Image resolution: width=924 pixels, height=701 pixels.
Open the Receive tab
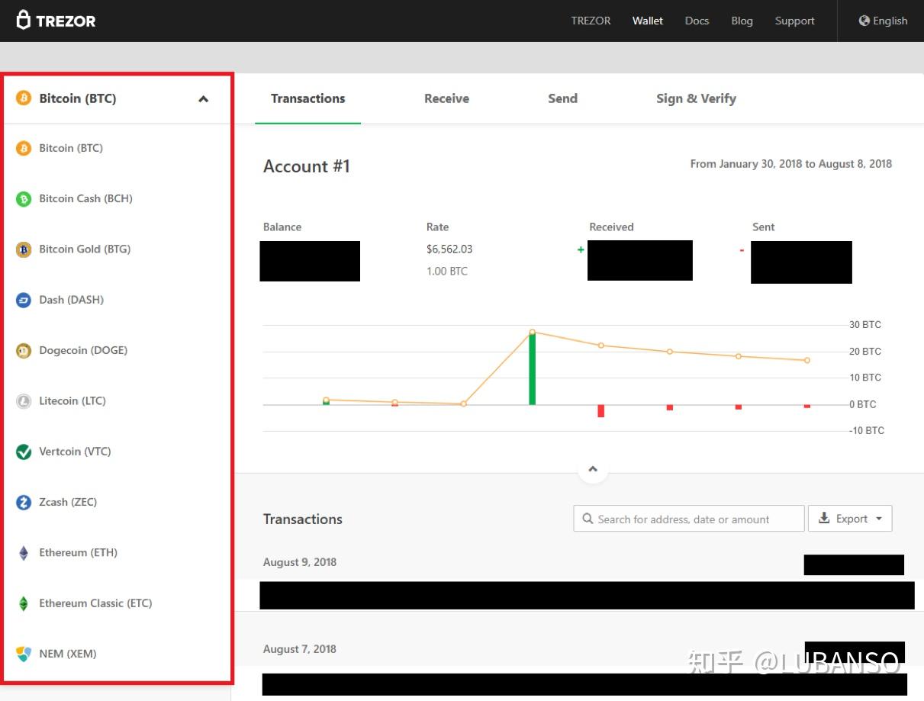(446, 98)
